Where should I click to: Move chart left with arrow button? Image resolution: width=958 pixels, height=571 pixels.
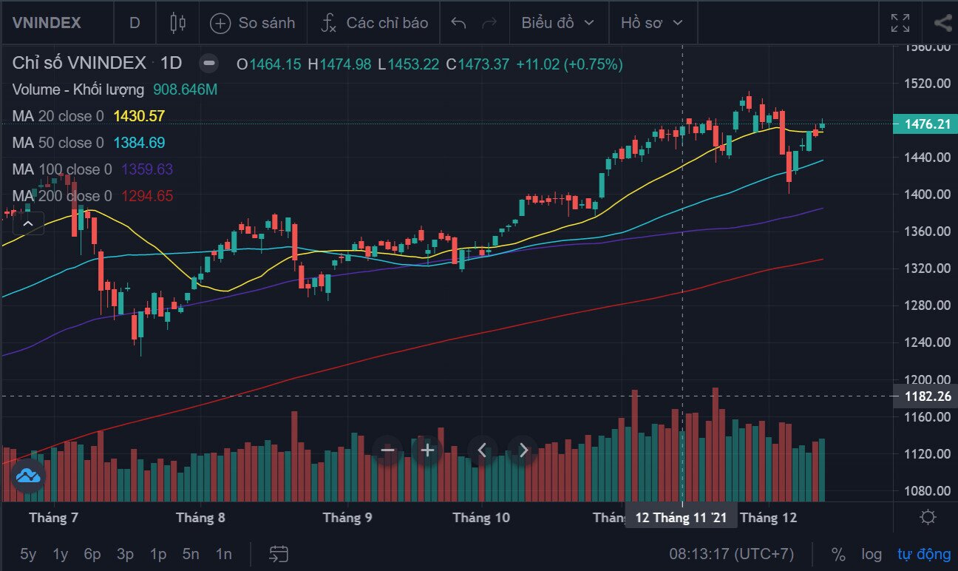[x=483, y=449]
